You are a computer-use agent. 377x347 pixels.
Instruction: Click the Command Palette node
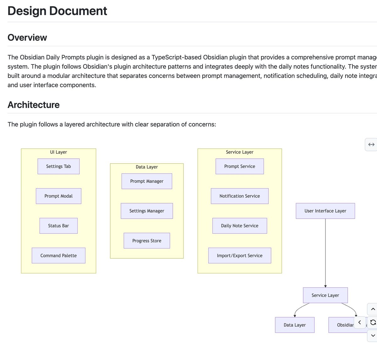(58, 255)
